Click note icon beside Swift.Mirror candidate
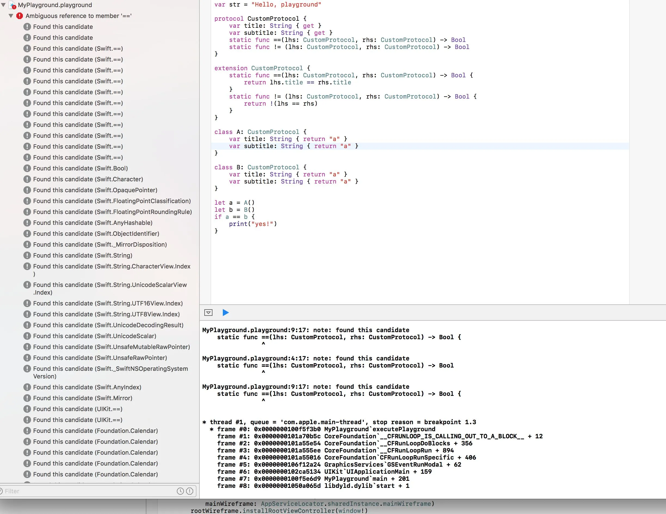The width and height of the screenshot is (666, 514). coord(27,398)
